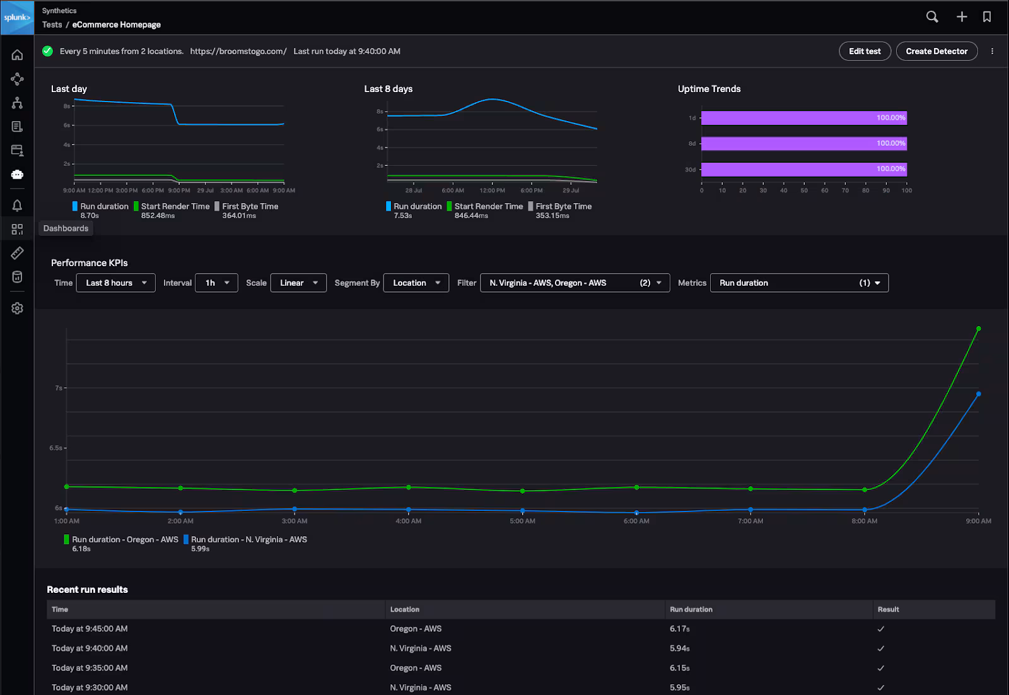1009x695 pixels.
Task: Toggle Run duration Oregon legend series
Action: click(x=124, y=539)
